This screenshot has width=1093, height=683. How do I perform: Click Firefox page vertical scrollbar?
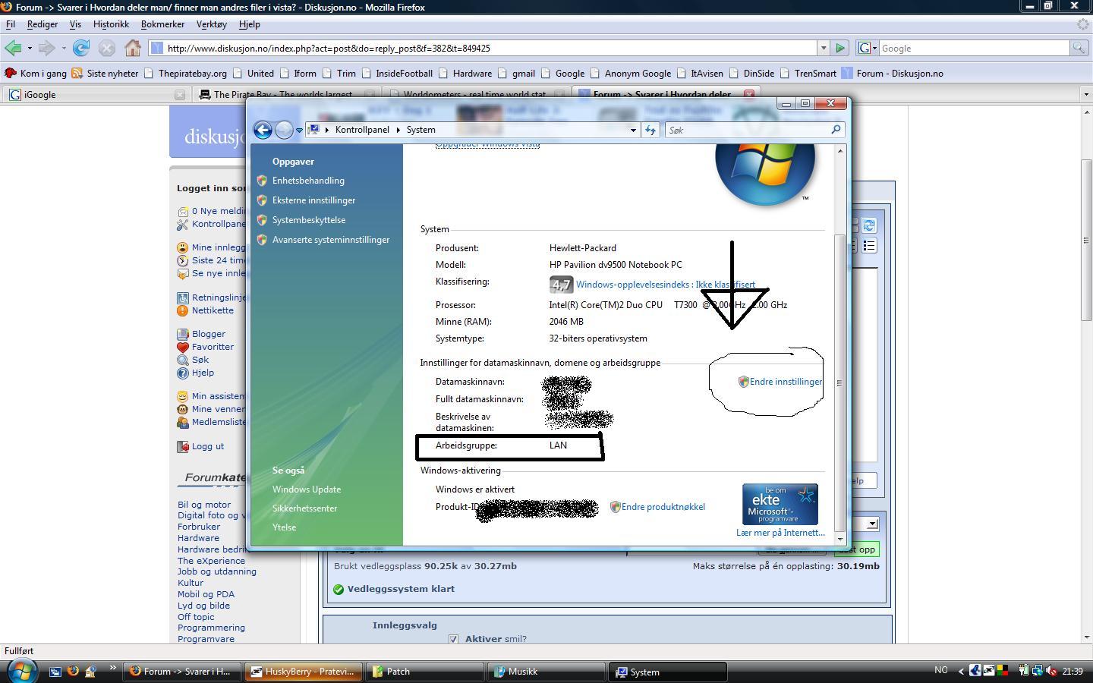pyautogui.click(x=1086, y=241)
